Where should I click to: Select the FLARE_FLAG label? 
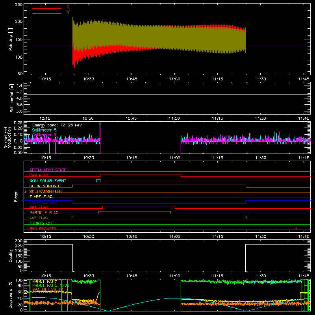point(41,196)
